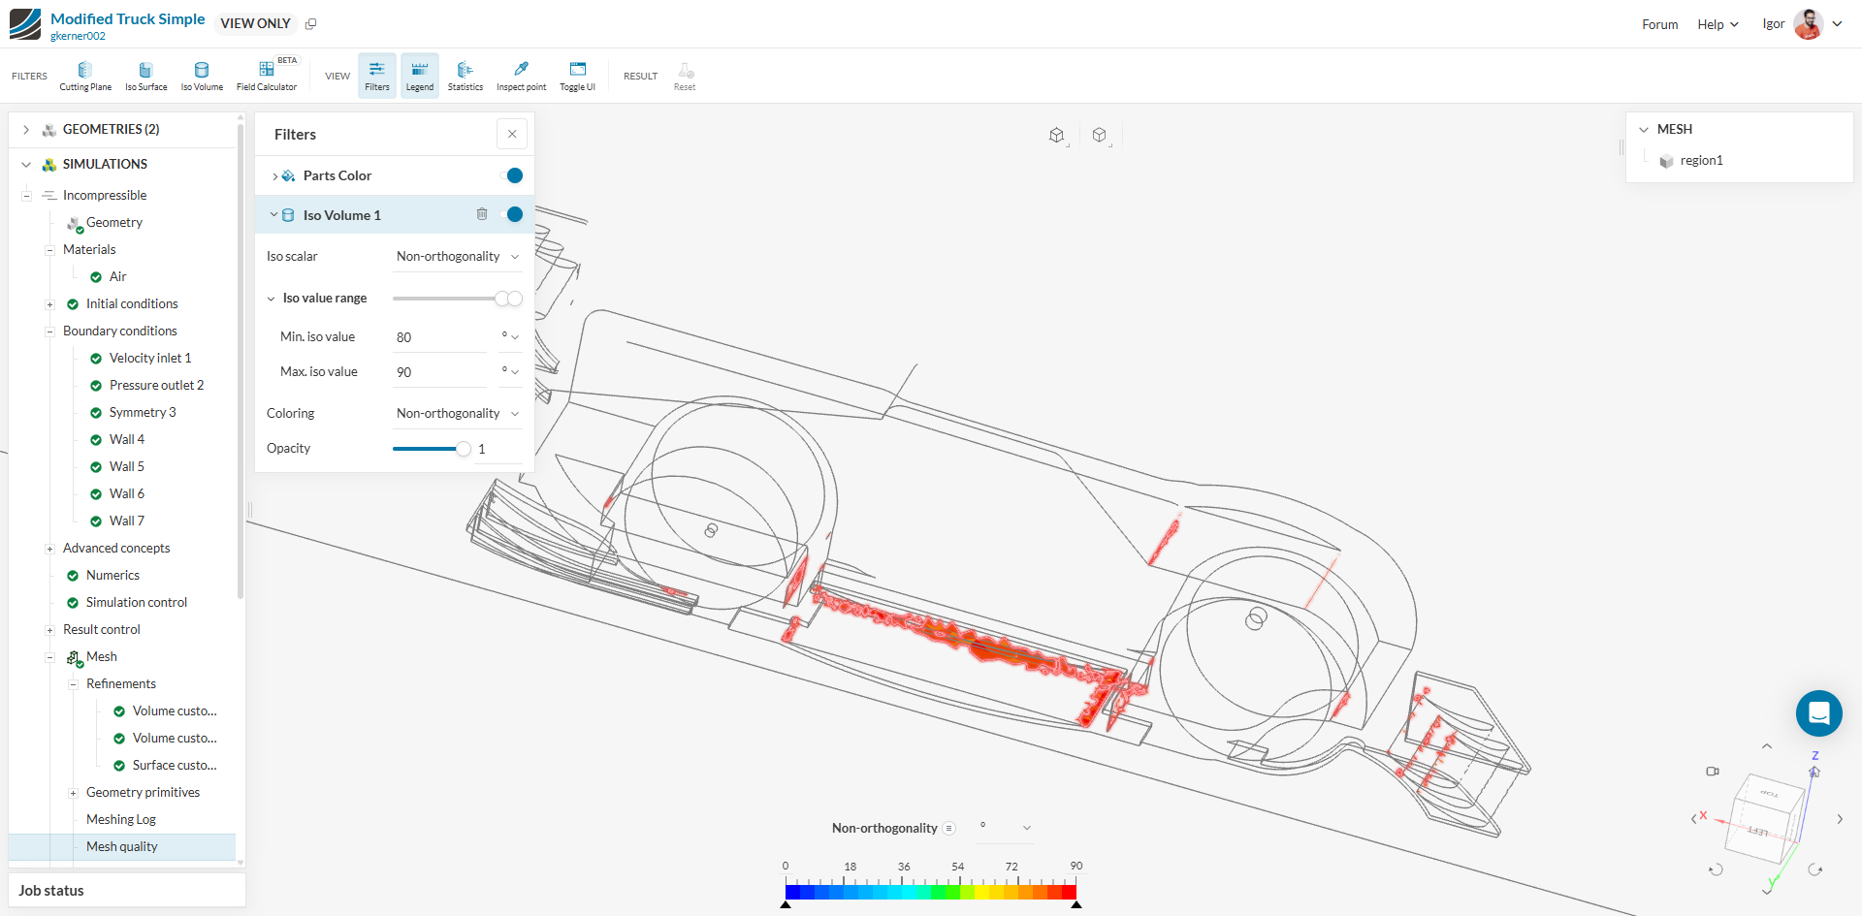Expand the GEOMETRIES (2) section
The height and width of the screenshot is (916, 1862).
pos(26,129)
